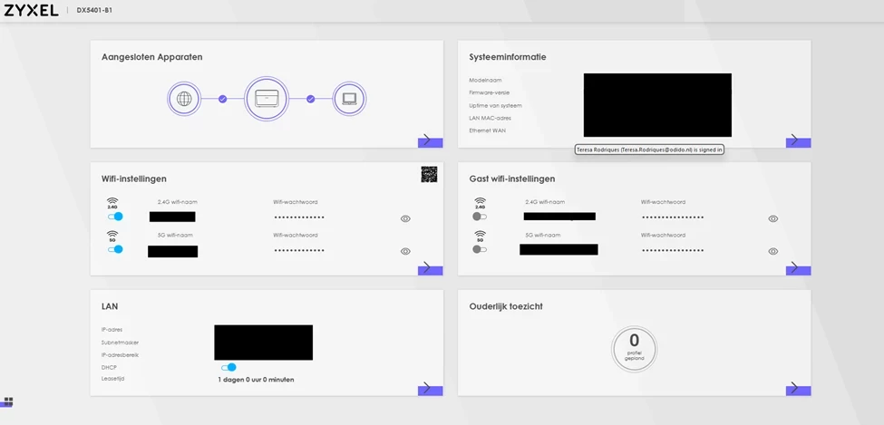The image size is (884, 425).
Task: Disable the DHCP toggle in LAN
Action: (x=228, y=367)
